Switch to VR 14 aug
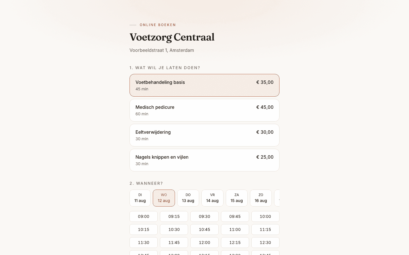This screenshot has height=255, width=409. [212, 198]
